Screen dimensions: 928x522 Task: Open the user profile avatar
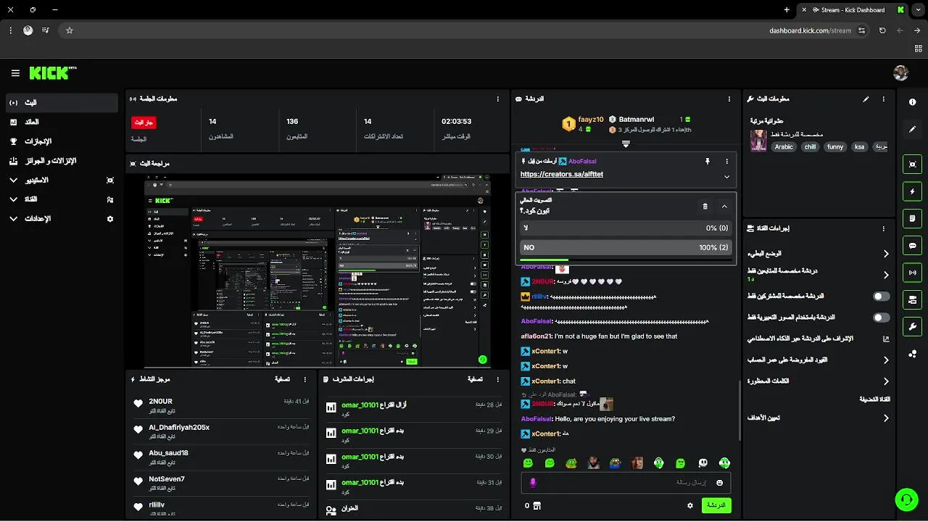point(901,72)
